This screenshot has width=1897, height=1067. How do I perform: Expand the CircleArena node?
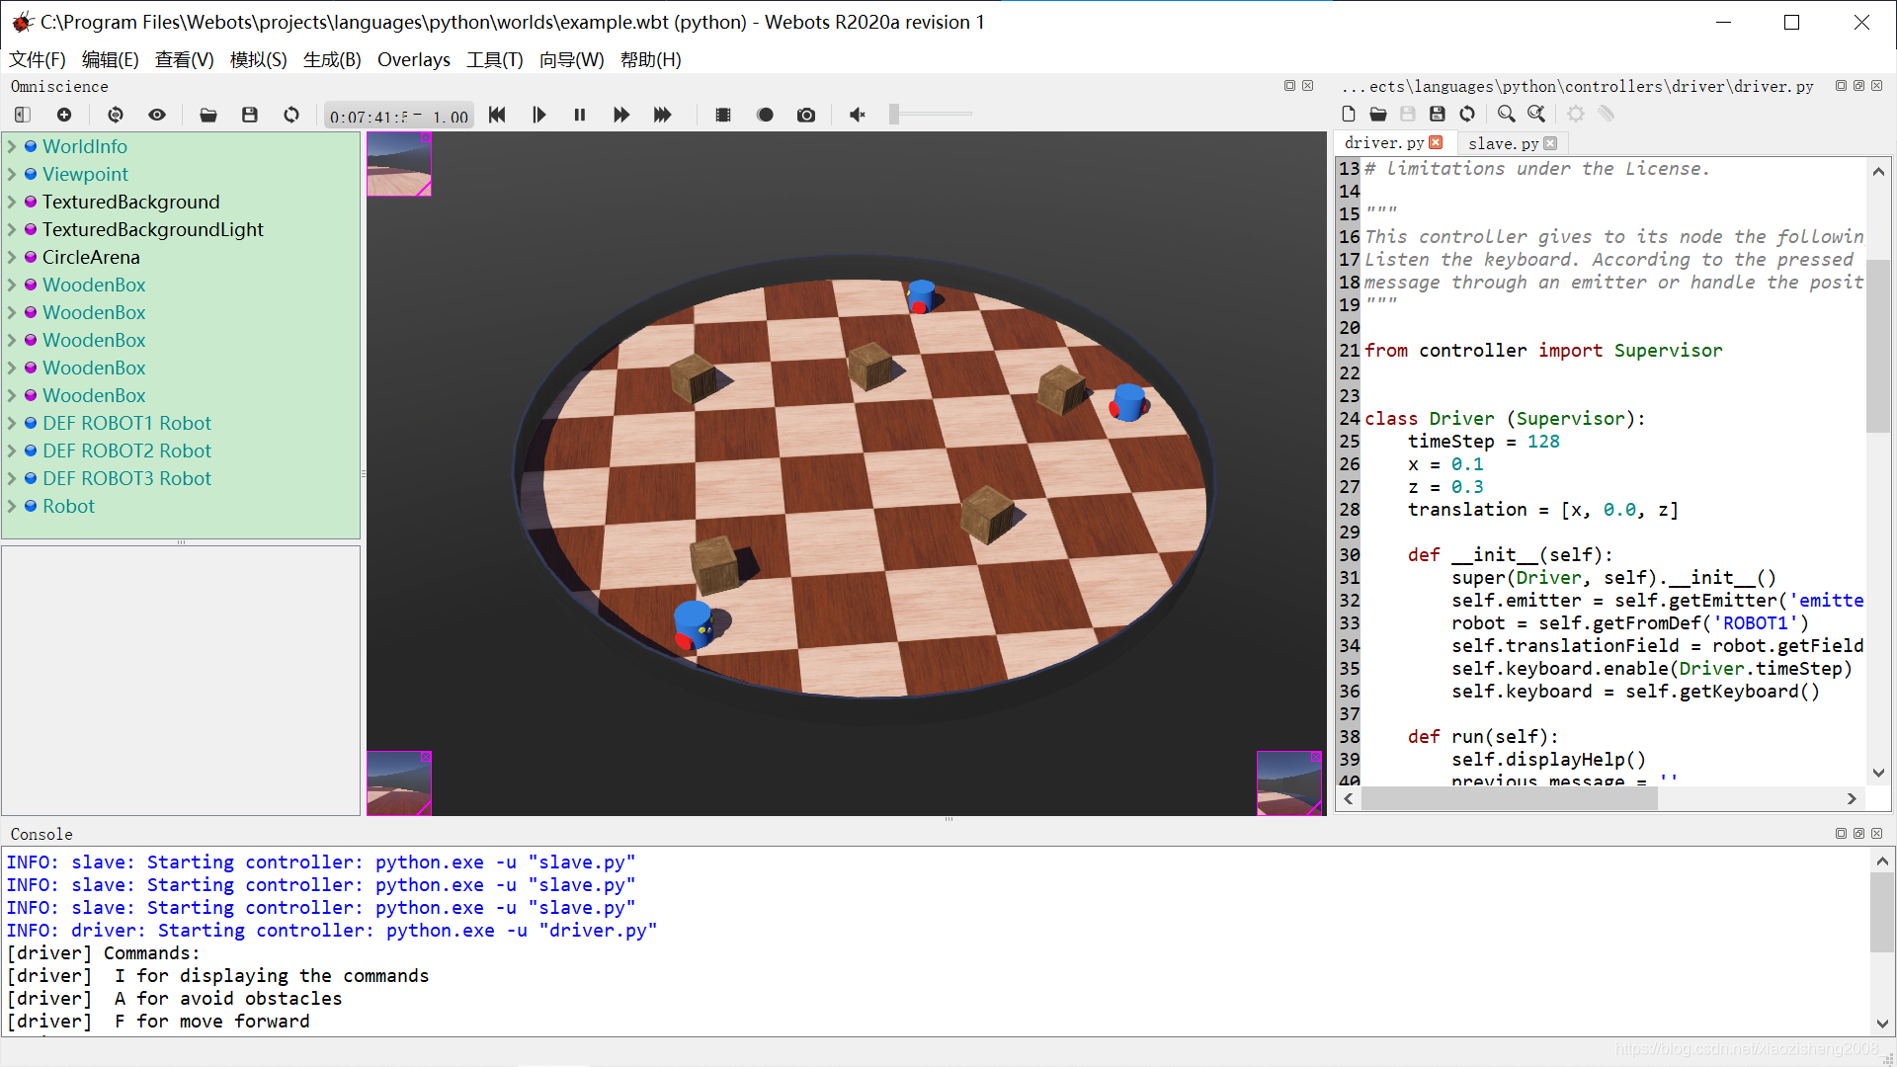coord(12,257)
